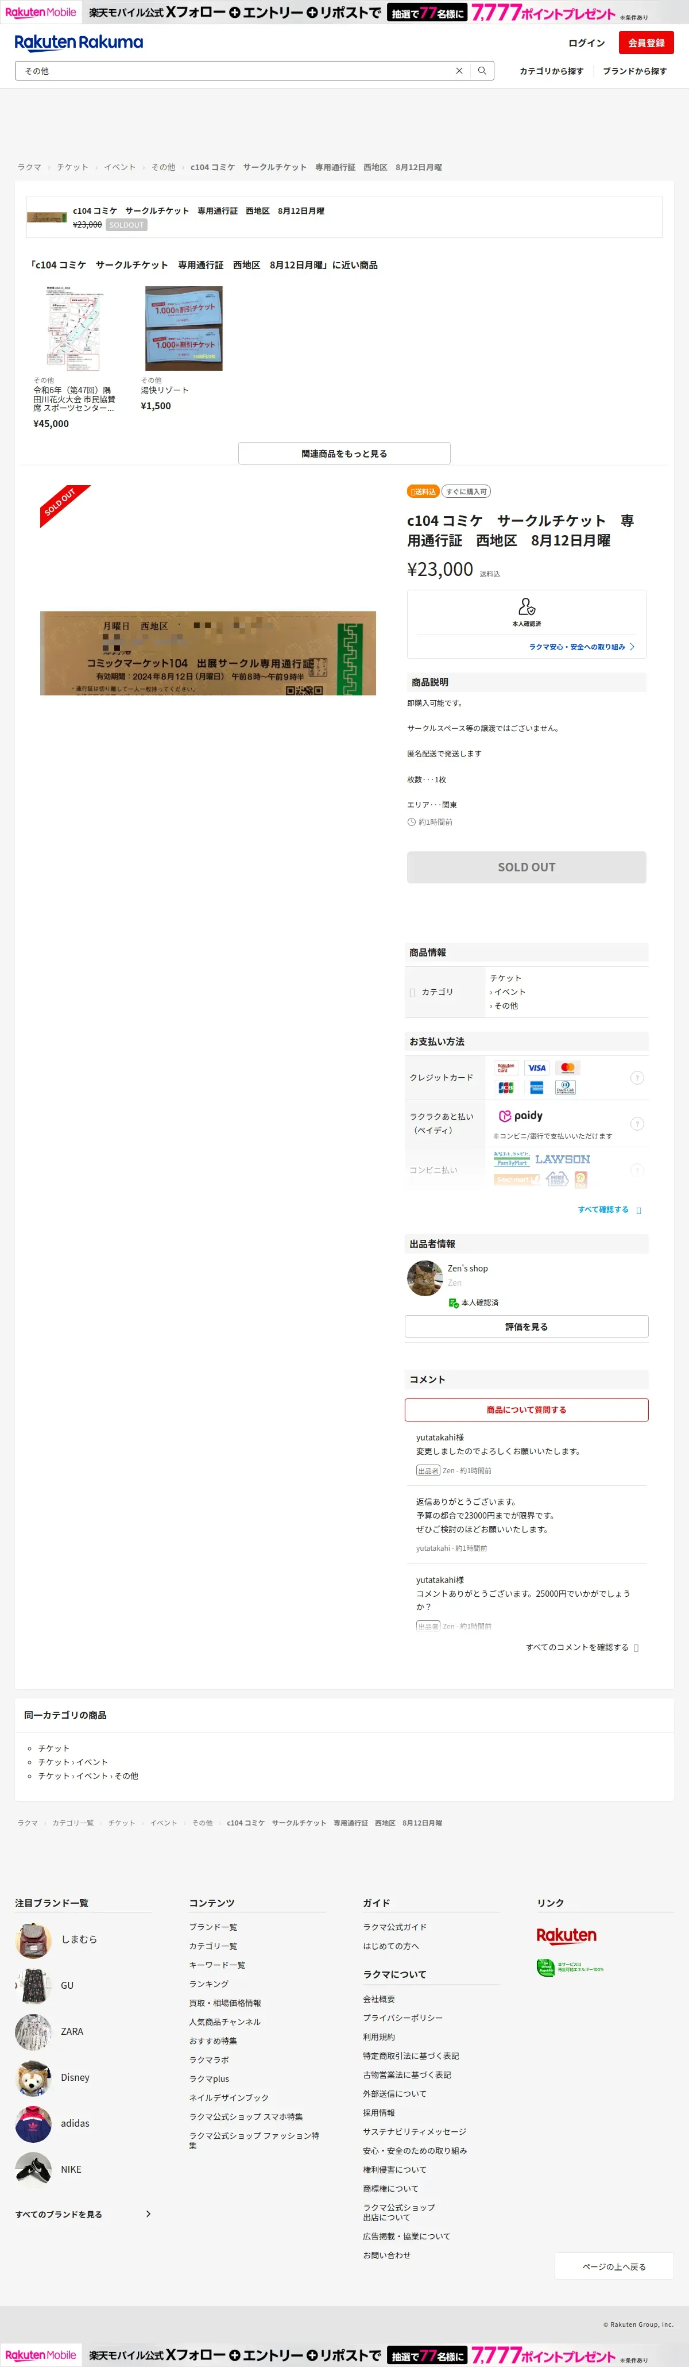Open 利用規約 footer link
This screenshot has width=689, height=2367.
coord(379,2037)
